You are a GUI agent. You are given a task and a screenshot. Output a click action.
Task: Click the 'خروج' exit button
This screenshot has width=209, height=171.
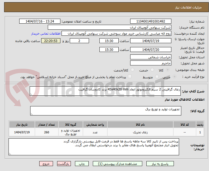click(46, 164)
